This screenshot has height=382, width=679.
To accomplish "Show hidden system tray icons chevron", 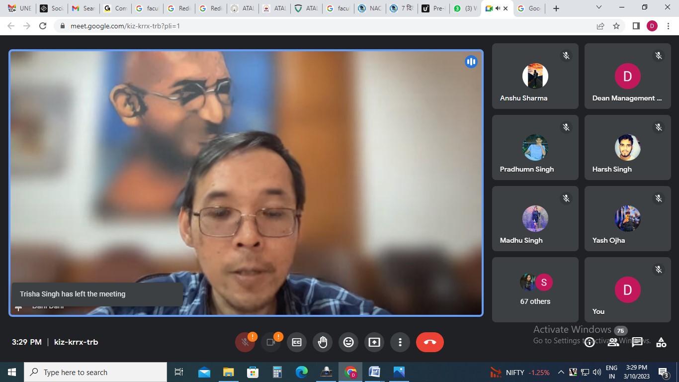I will coord(561,372).
